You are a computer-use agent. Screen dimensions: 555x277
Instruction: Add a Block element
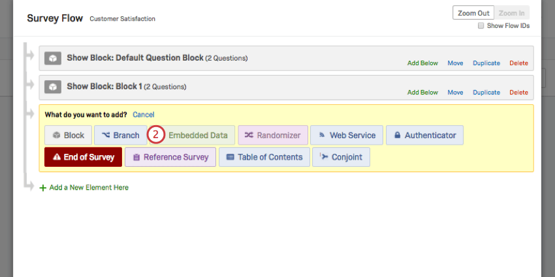pyautogui.click(x=69, y=136)
